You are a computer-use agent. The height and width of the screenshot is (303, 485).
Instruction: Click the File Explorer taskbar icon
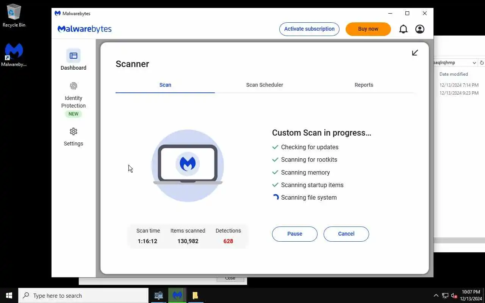tap(195, 295)
